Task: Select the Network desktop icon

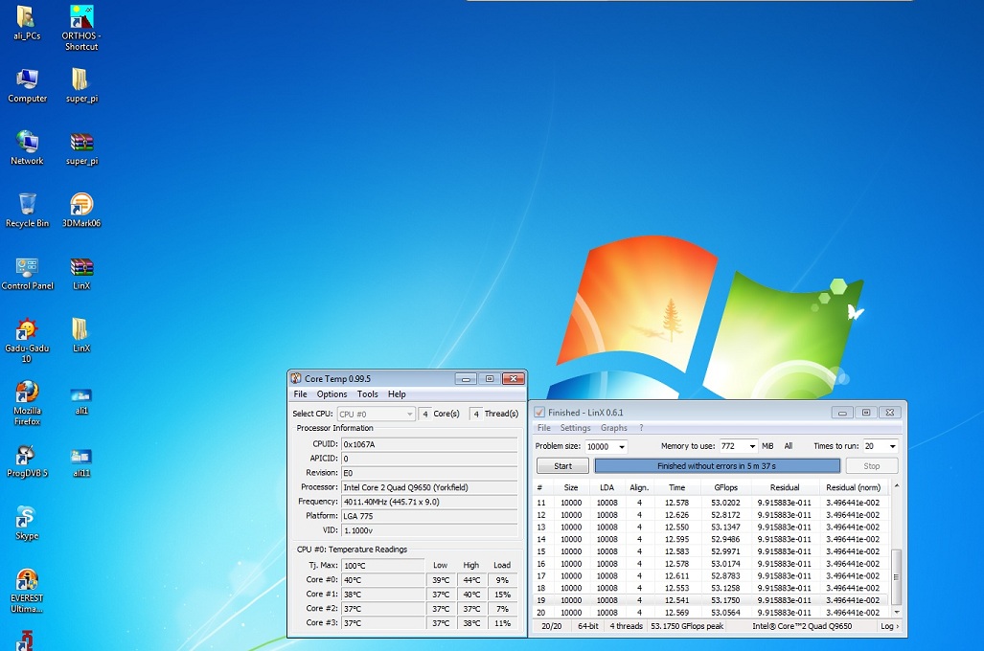Action: click(27, 148)
